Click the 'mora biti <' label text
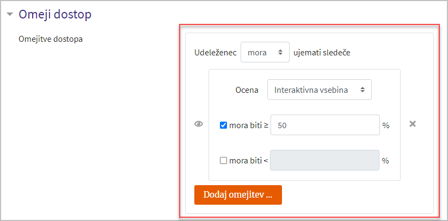 [249, 161]
